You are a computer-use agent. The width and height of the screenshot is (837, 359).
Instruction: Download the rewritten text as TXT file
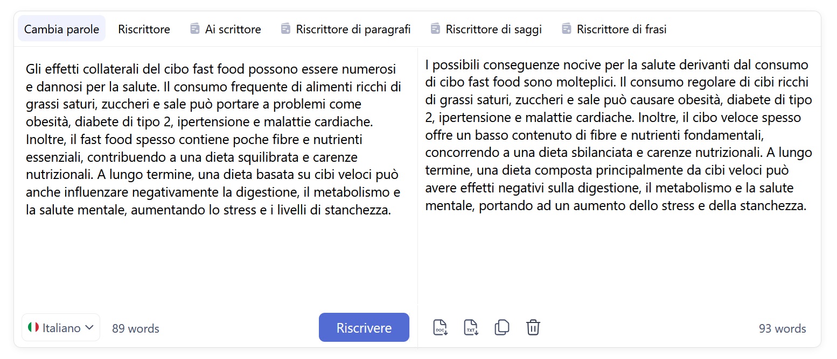[471, 327]
